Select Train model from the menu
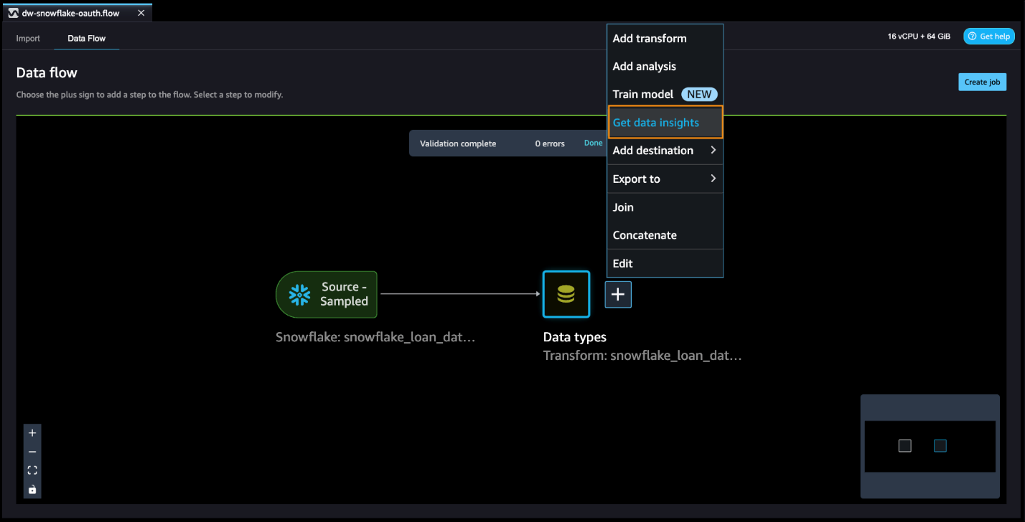The height and width of the screenshot is (522, 1025). coord(643,94)
